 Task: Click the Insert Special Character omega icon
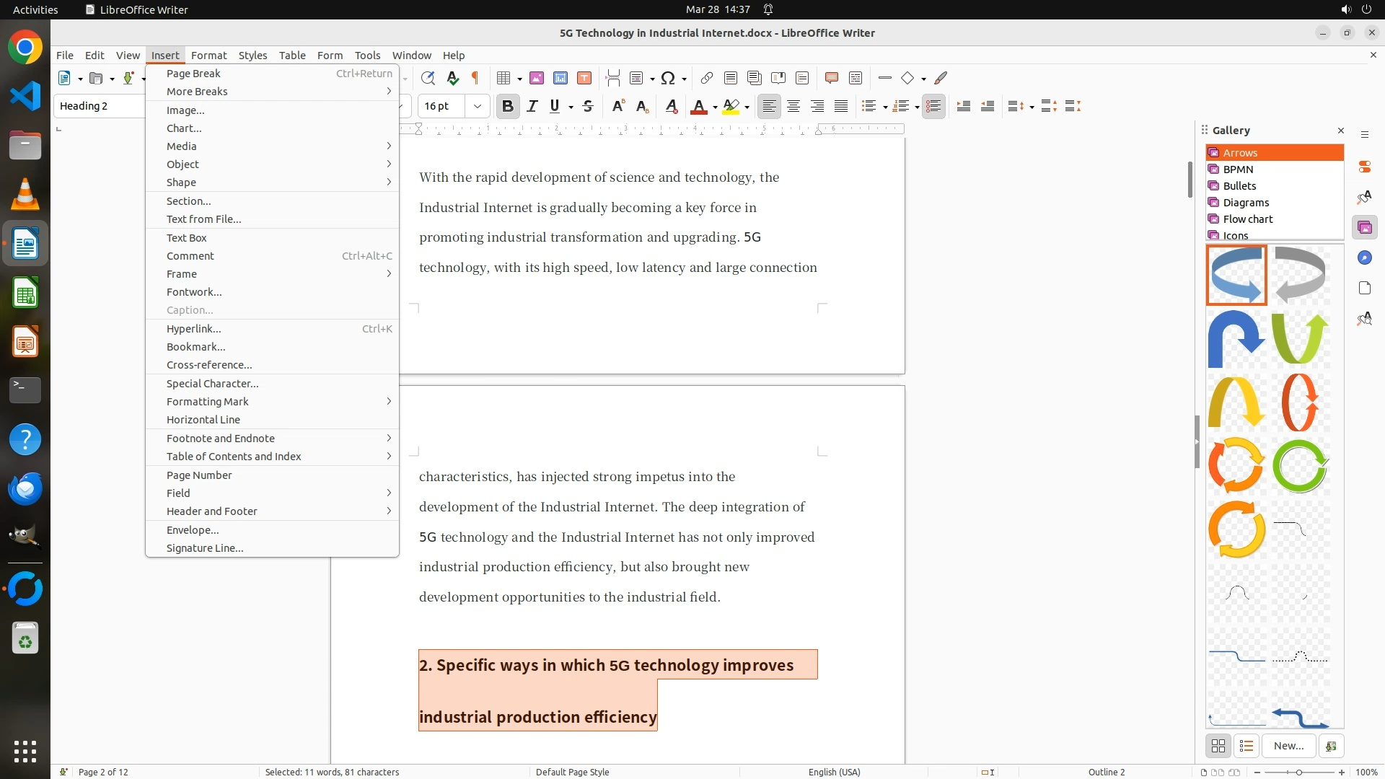tap(667, 78)
